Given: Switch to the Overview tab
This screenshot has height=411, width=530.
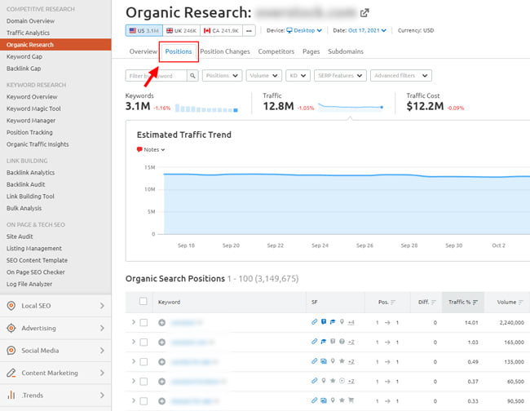Looking at the screenshot, I should [143, 51].
